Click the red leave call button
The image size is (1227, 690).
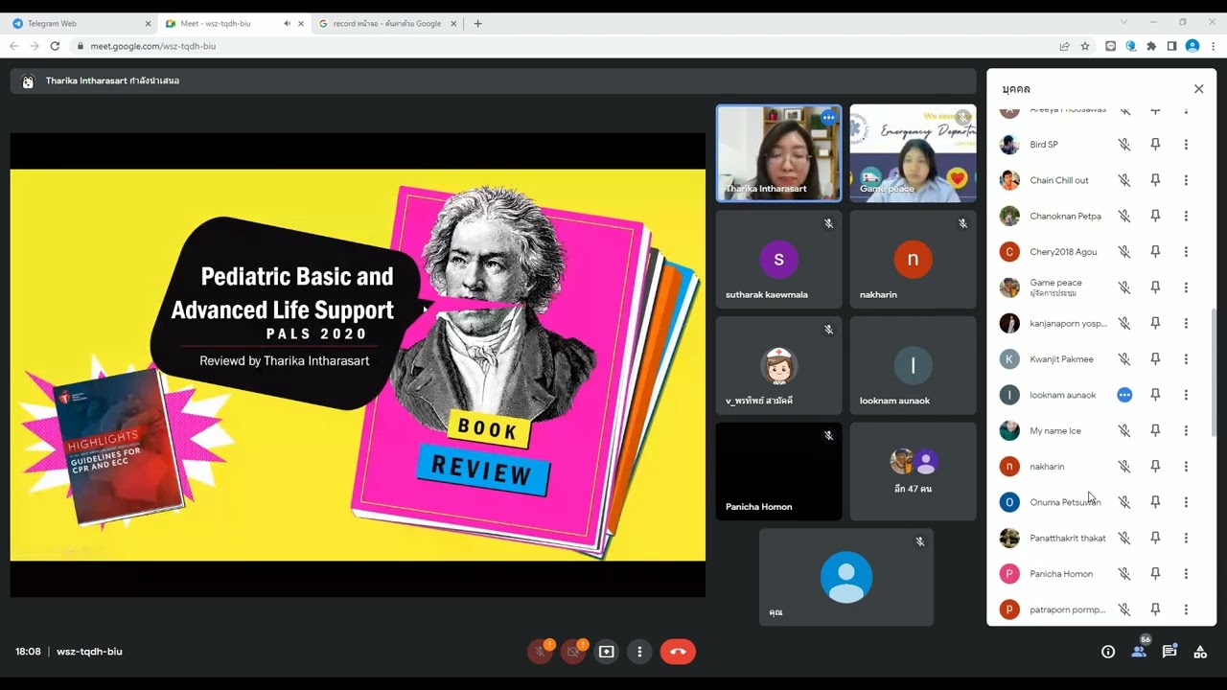[678, 652]
